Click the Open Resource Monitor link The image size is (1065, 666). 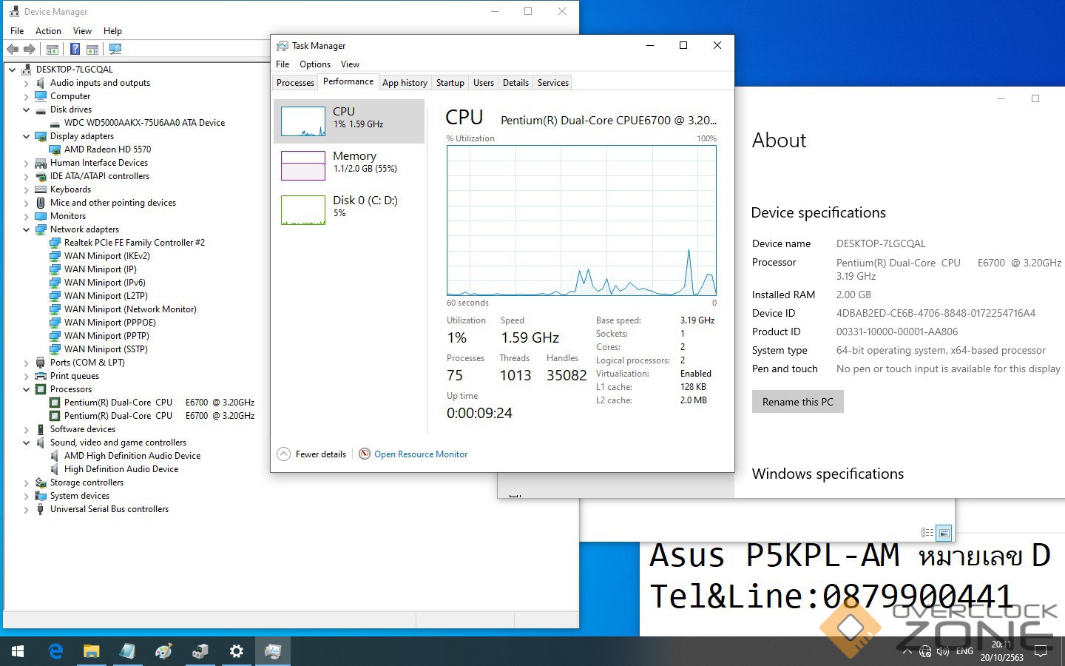click(x=421, y=454)
